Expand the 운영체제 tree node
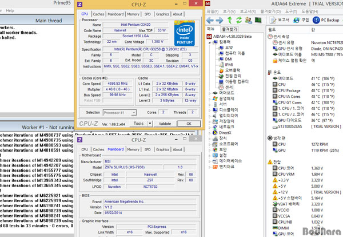This screenshot has height=237, width=343. coord(210,99)
